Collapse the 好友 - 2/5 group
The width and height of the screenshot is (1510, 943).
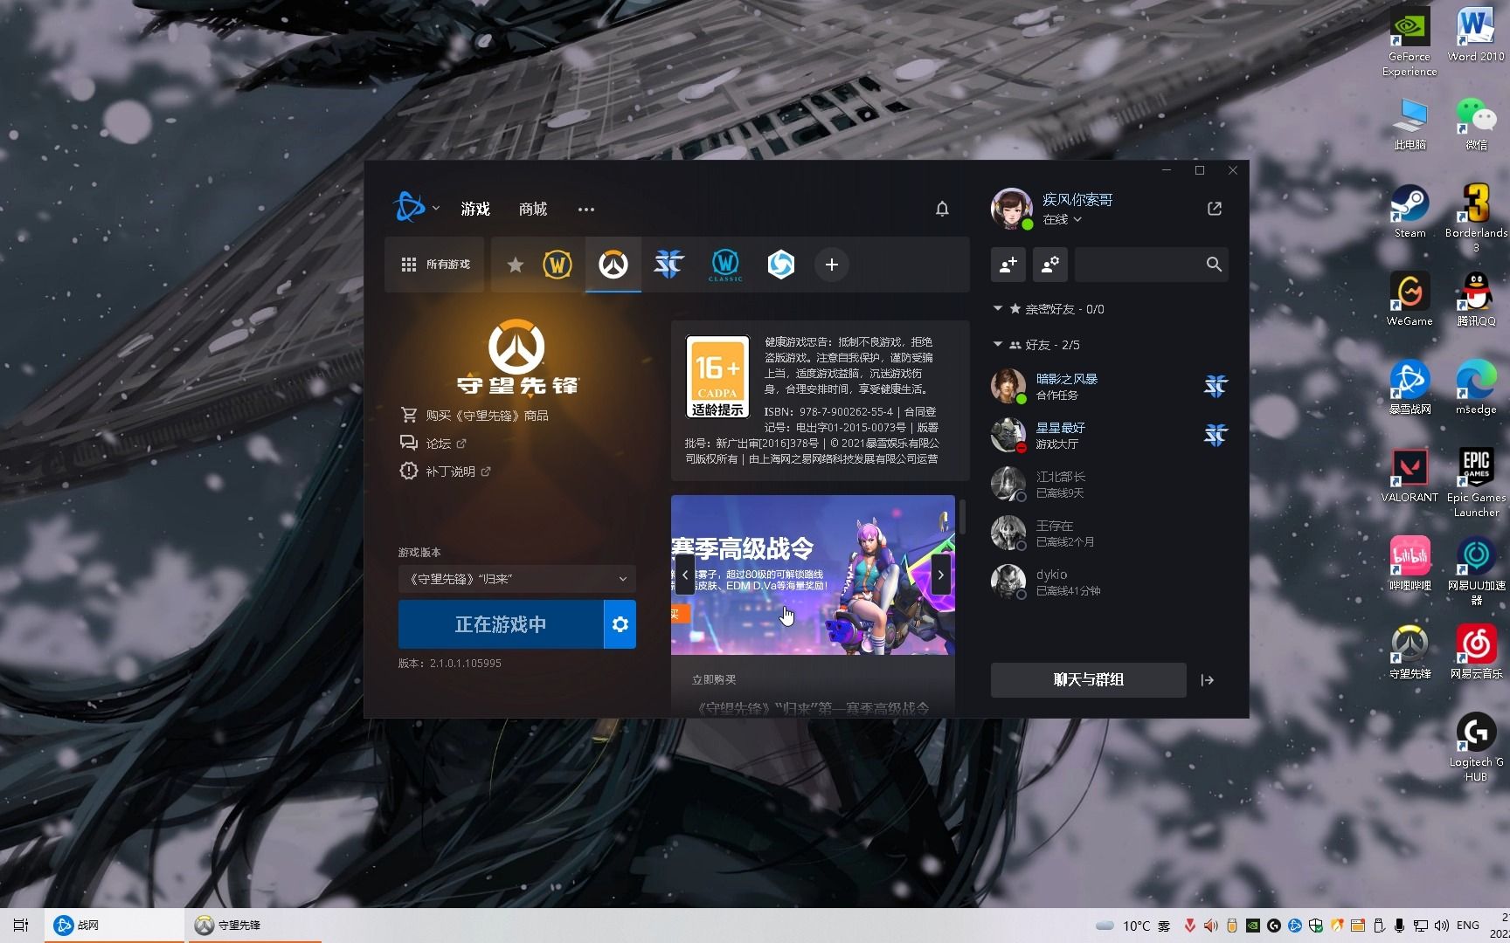coord(998,344)
